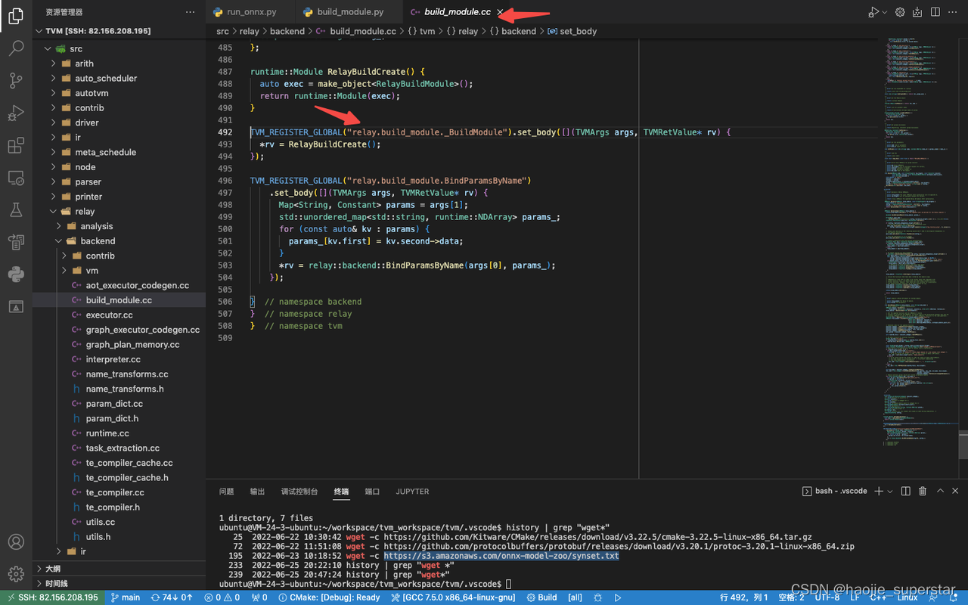
Task: Switch to build_module.py tab
Action: pyautogui.click(x=349, y=12)
